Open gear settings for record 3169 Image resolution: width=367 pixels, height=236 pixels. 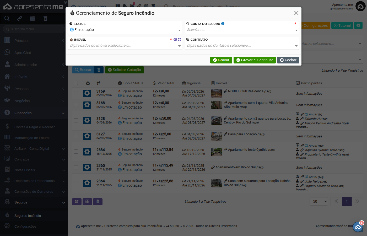[87, 93]
